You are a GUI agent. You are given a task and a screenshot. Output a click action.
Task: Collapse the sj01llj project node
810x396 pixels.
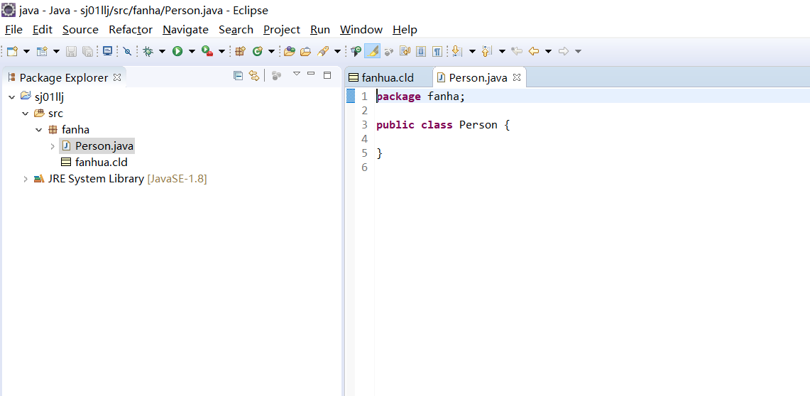coord(12,97)
